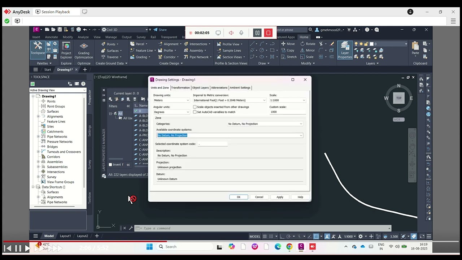Viewport: 462px width, 260px height.
Task: Switch to the Object Layers tab
Action: 200,88
